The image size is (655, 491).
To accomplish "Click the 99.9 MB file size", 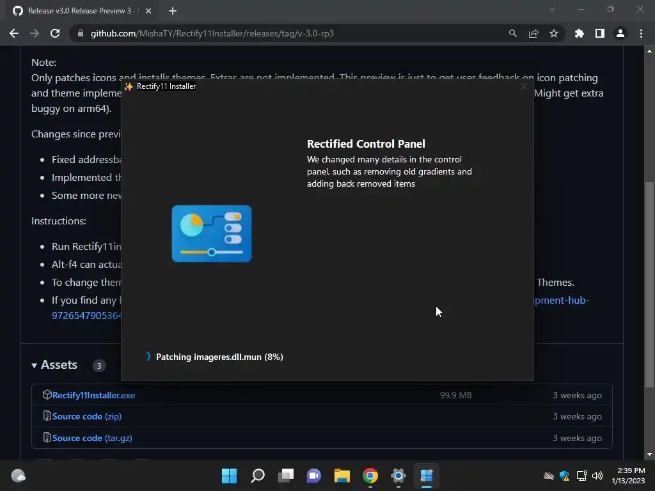I will 455,395.
